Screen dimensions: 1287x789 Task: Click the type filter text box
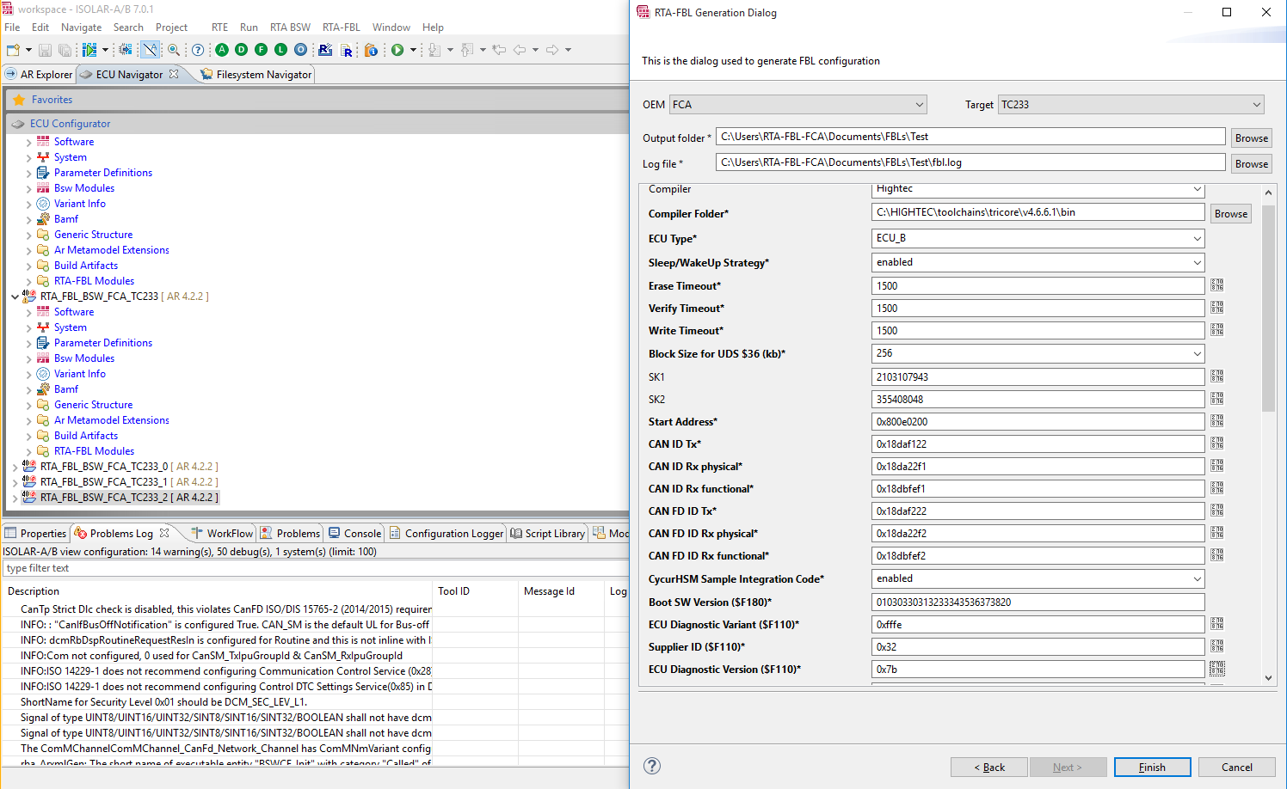(315, 568)
